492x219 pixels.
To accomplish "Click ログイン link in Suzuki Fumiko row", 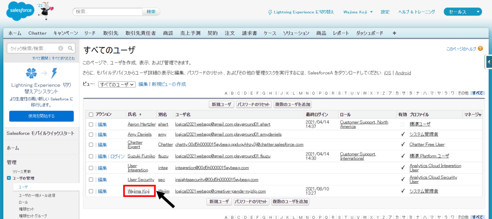I will pyautogui.click(x=117, y=156).
